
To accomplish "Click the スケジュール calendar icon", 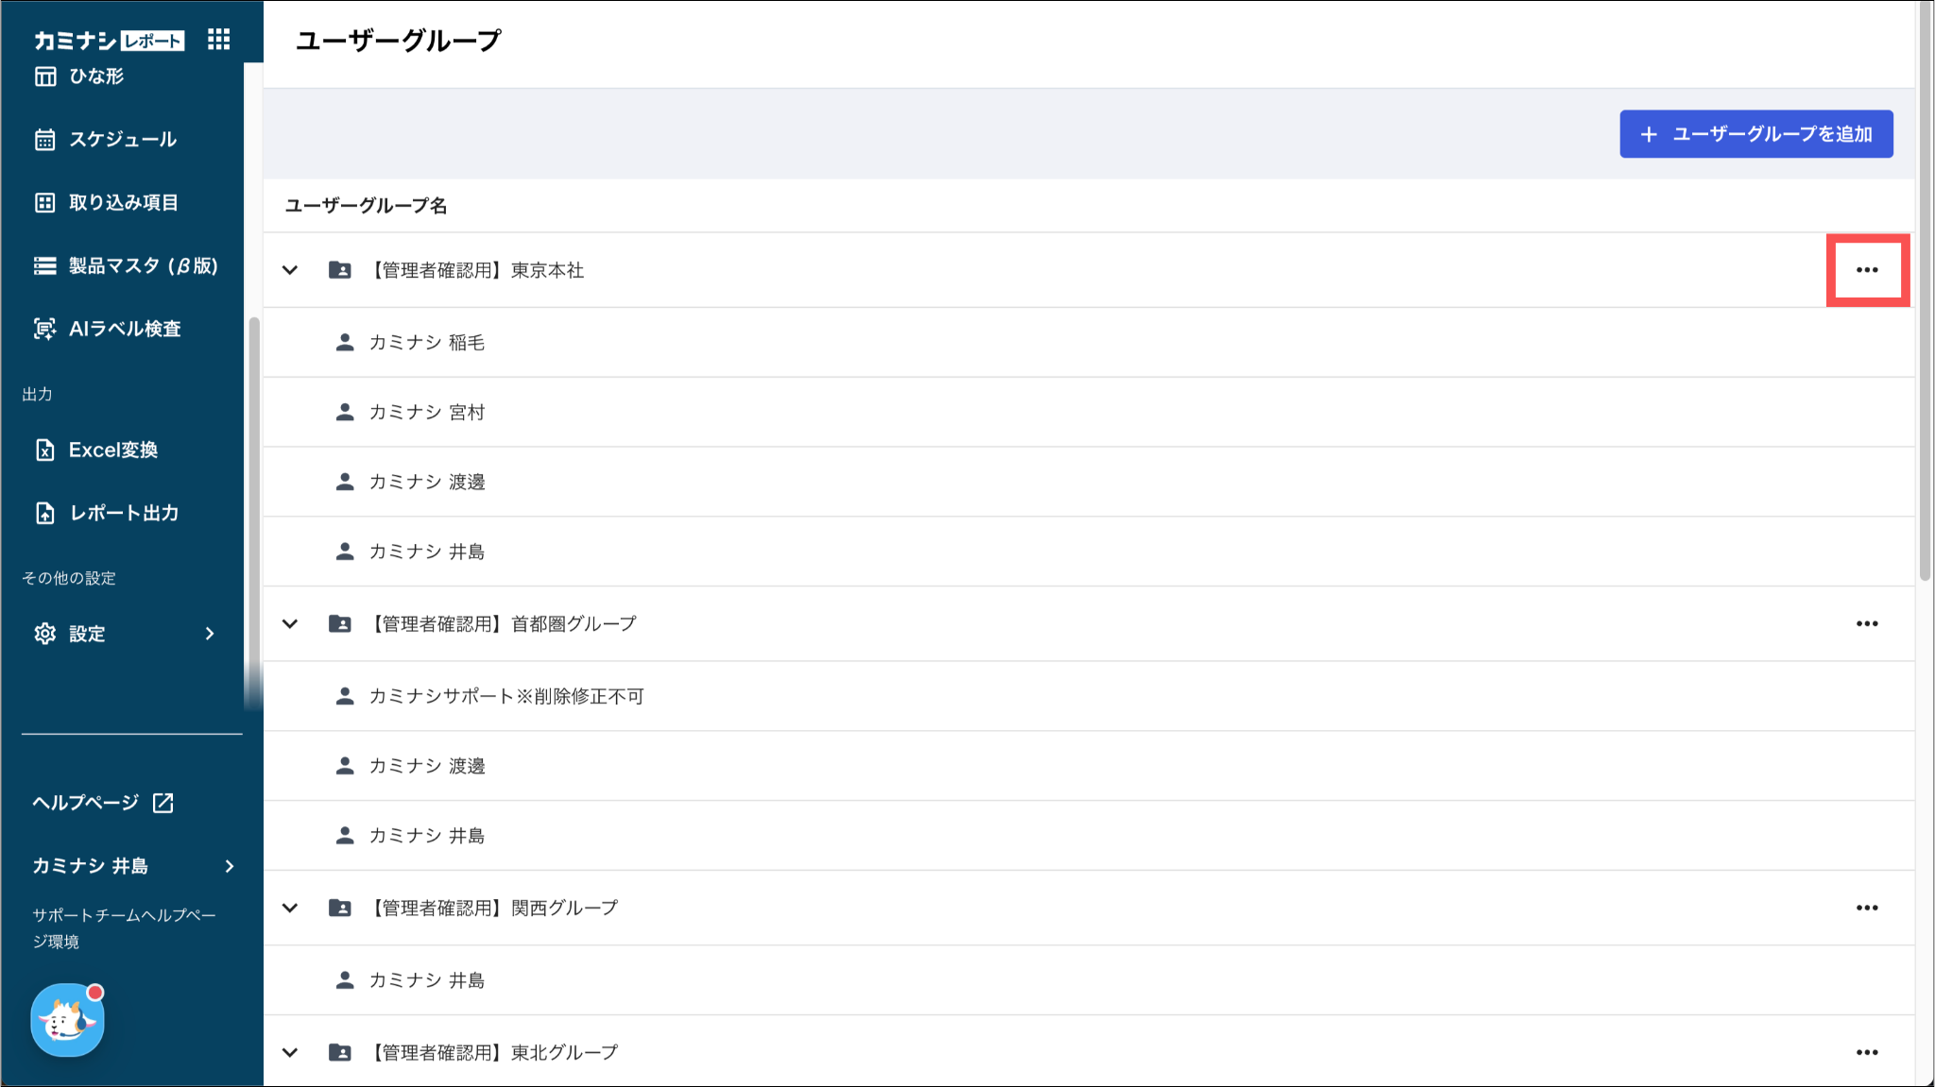I will [x=45, y=140].
